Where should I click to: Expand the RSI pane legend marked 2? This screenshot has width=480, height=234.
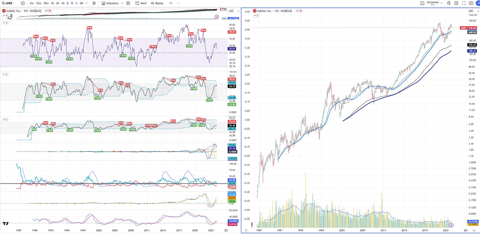(x=5, y=23)
